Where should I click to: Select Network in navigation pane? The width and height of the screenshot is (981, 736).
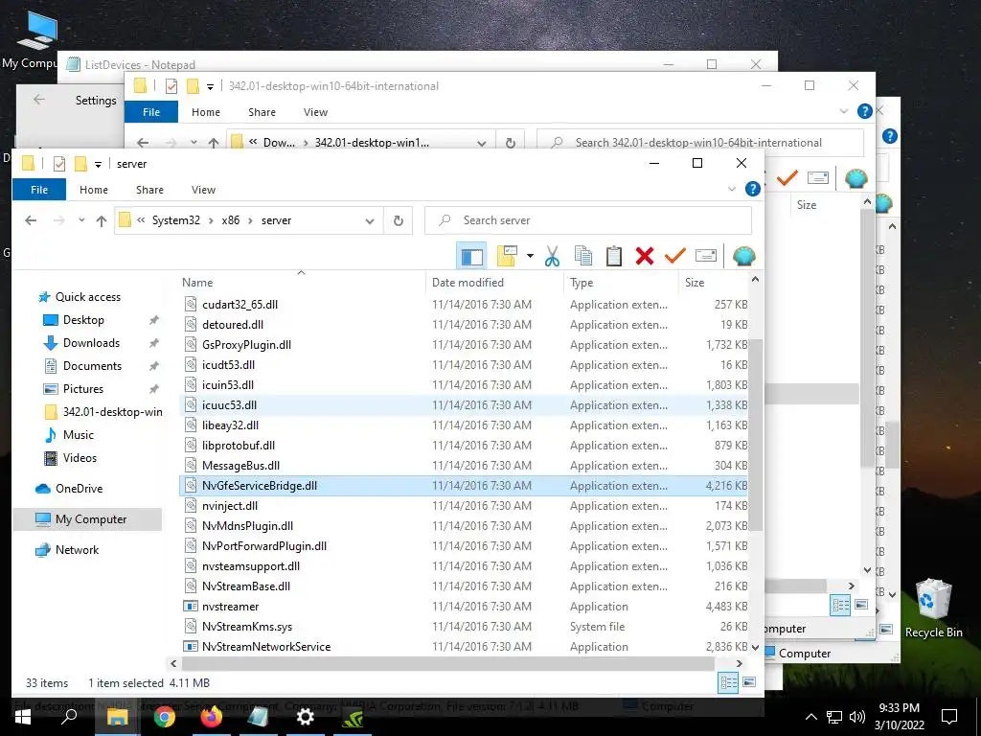point(77,549)
